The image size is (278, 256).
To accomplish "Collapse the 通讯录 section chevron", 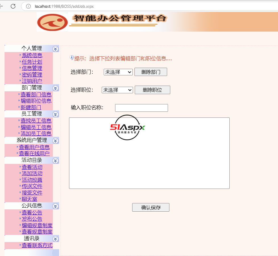I will 55,239.
